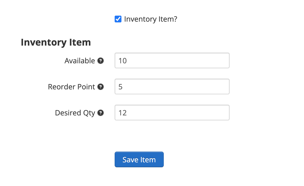Click the bold Inventory Item section heading
This screenshot has width=304, height=186.
(x=56, y=42)
